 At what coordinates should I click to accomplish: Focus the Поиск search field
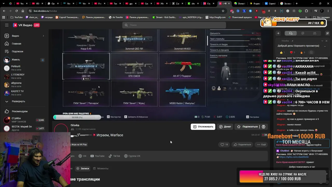click(x=174, y=25)
